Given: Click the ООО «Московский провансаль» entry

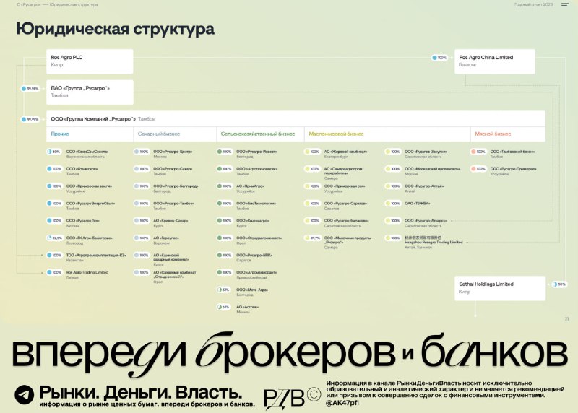Looking at the screenshot, I should coord(432,171).
